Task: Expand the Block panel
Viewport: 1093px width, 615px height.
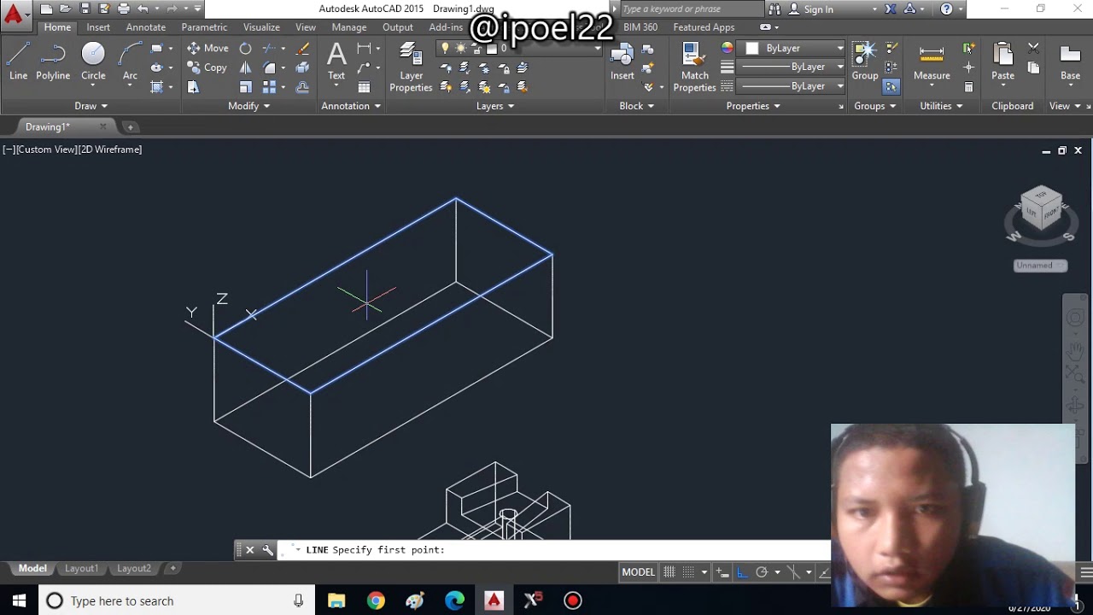Action: [637, 106]
